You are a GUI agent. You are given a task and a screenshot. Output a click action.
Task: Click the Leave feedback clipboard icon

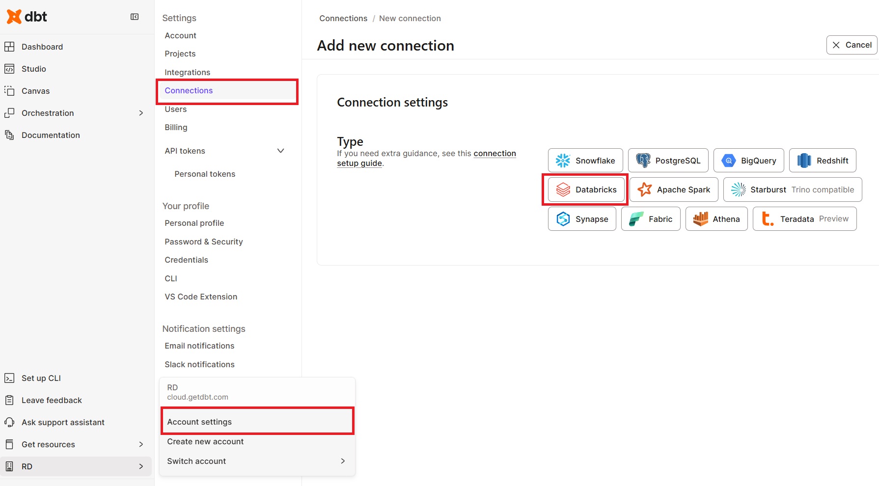[9, 400]
